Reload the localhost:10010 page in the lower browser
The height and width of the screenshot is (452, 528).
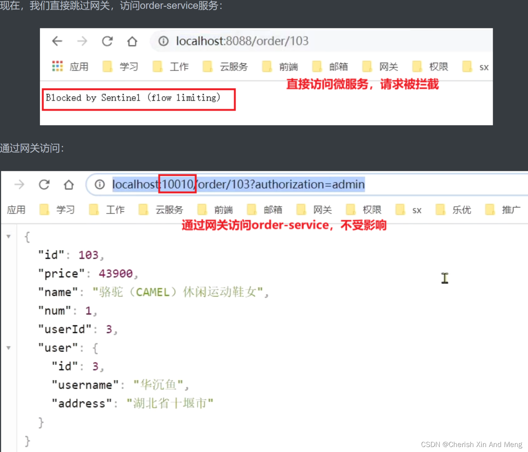click(44, 185)
